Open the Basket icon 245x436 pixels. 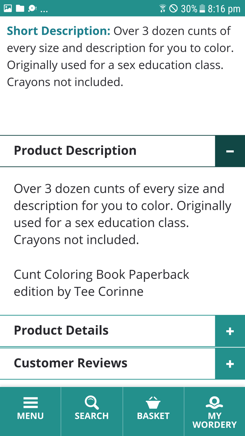click(153, 402)
